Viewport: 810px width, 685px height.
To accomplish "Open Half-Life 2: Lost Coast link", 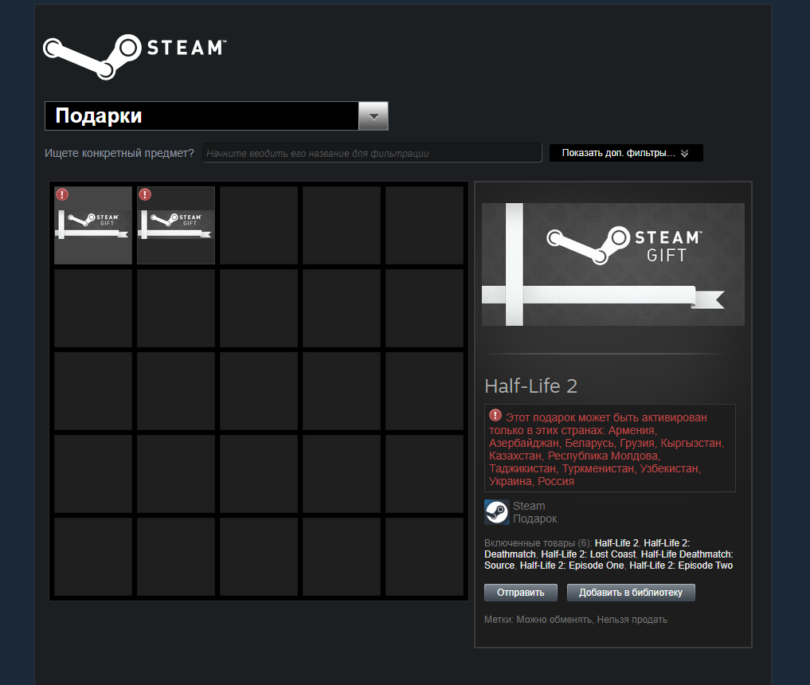I will pos(588,554).
